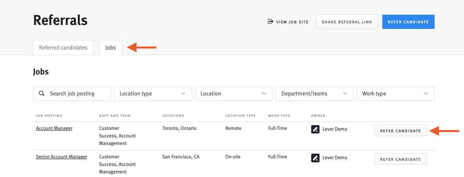Refer a candidate for Account Manager
Screen dimensions: 464x177
point(400,131)
